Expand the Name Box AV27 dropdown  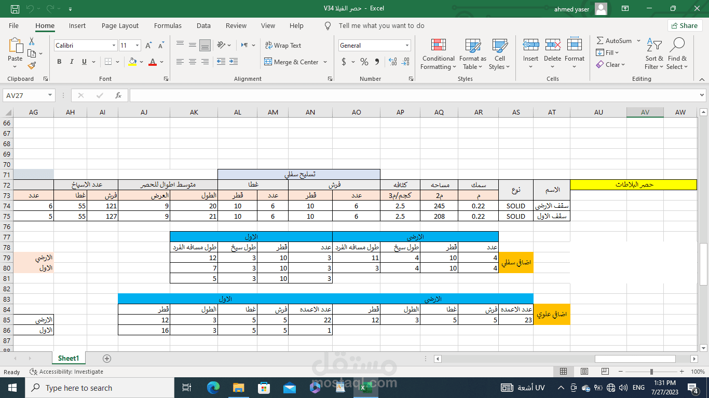click(50, 95)
